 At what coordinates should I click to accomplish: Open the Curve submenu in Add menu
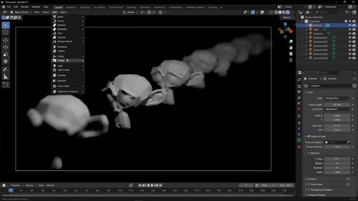pos(68,21)
